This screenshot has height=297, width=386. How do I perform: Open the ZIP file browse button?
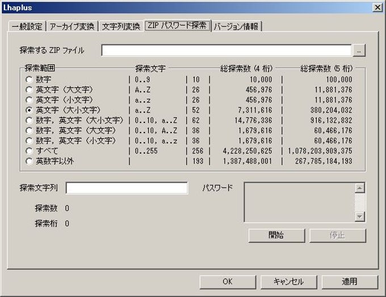(x=359, y=51)
